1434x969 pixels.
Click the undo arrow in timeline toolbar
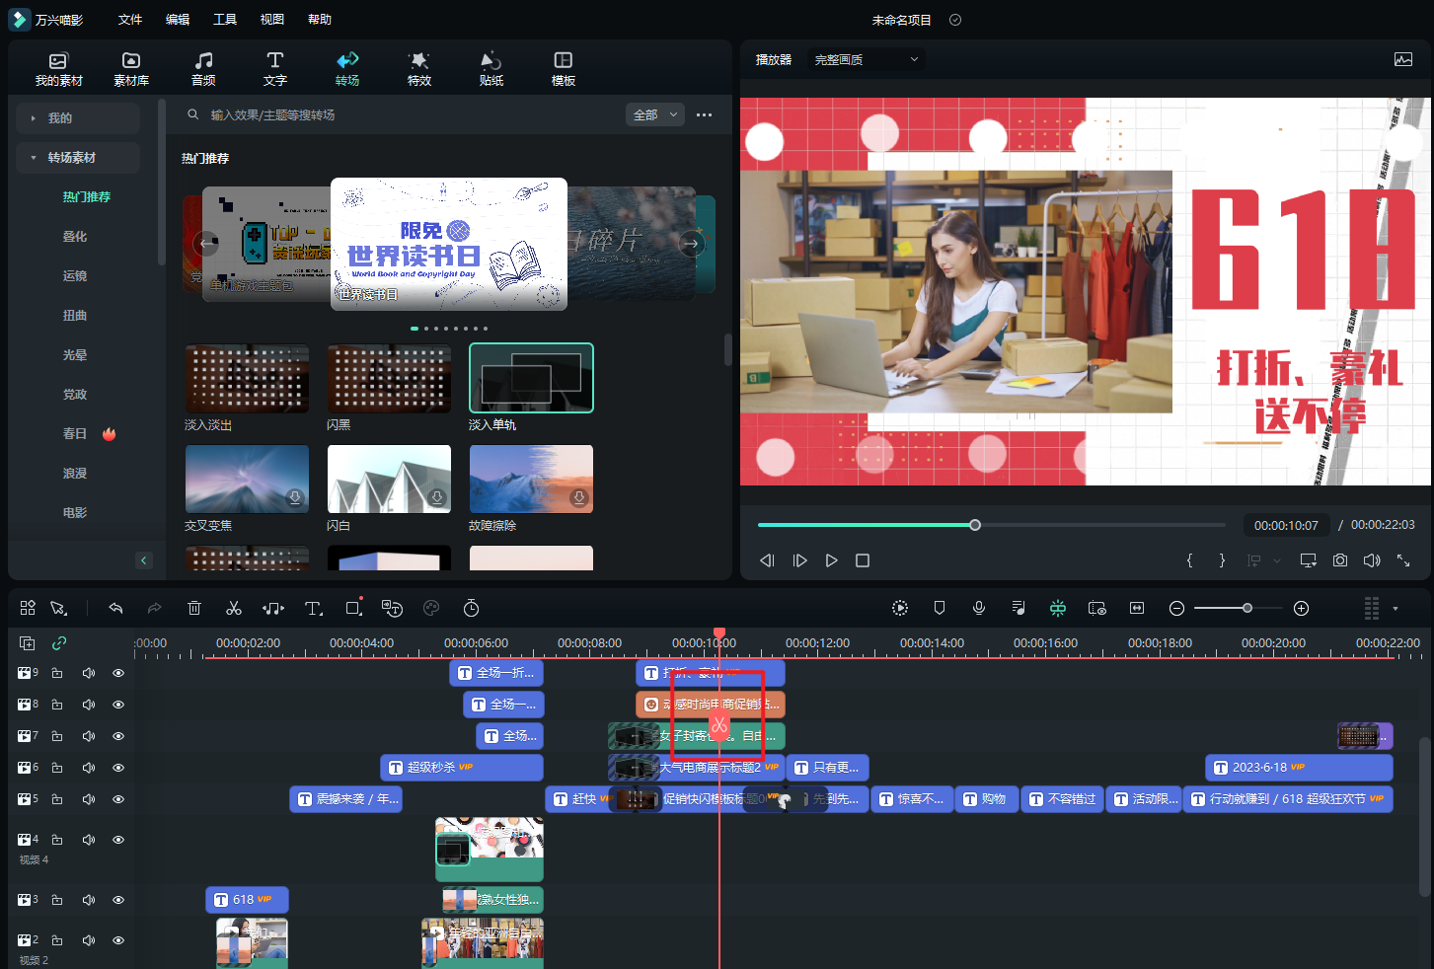[x=115, y=609]
